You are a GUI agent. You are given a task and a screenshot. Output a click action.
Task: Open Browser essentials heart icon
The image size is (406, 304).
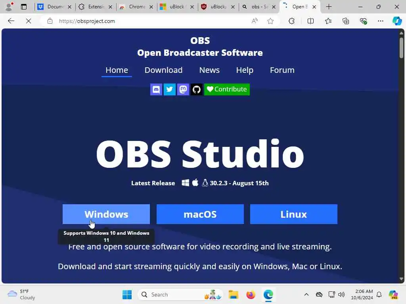click(363, 21)
